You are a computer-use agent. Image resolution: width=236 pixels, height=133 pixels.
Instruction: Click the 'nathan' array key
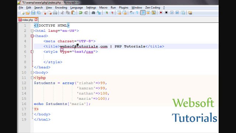[86, 93]
